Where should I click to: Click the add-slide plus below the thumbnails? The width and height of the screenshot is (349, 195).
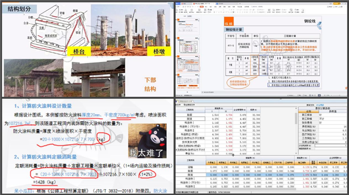187,92
